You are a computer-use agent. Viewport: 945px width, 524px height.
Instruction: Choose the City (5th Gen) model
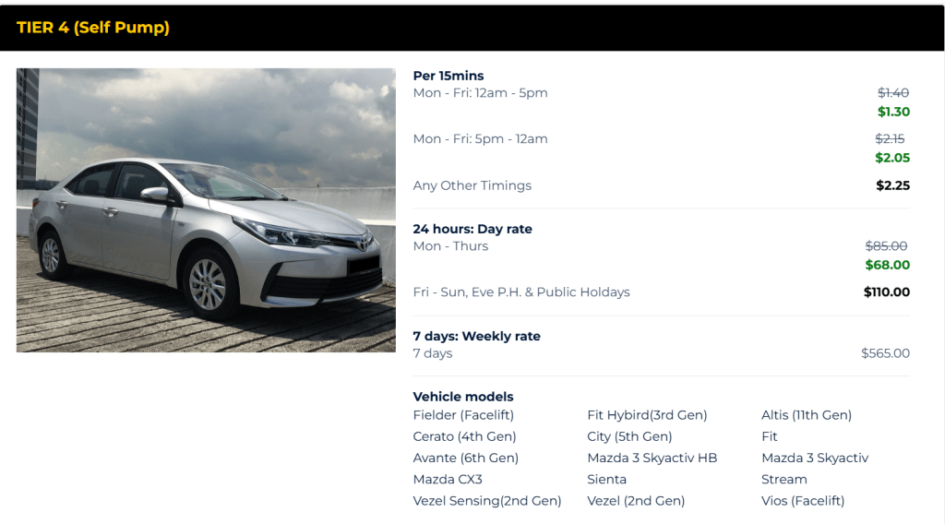[x=629, y=436]
